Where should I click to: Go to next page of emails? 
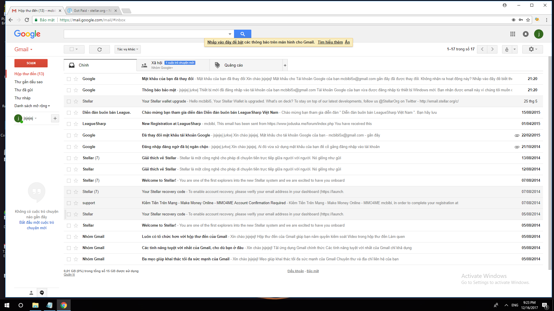[492, 49]
